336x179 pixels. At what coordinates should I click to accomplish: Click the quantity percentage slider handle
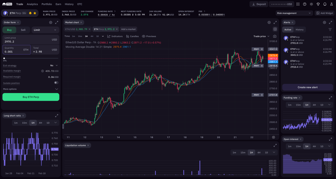[4, 58]
